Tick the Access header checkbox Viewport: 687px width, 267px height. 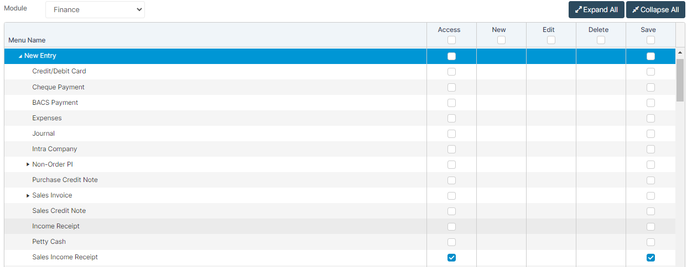(x=451, y=40)
